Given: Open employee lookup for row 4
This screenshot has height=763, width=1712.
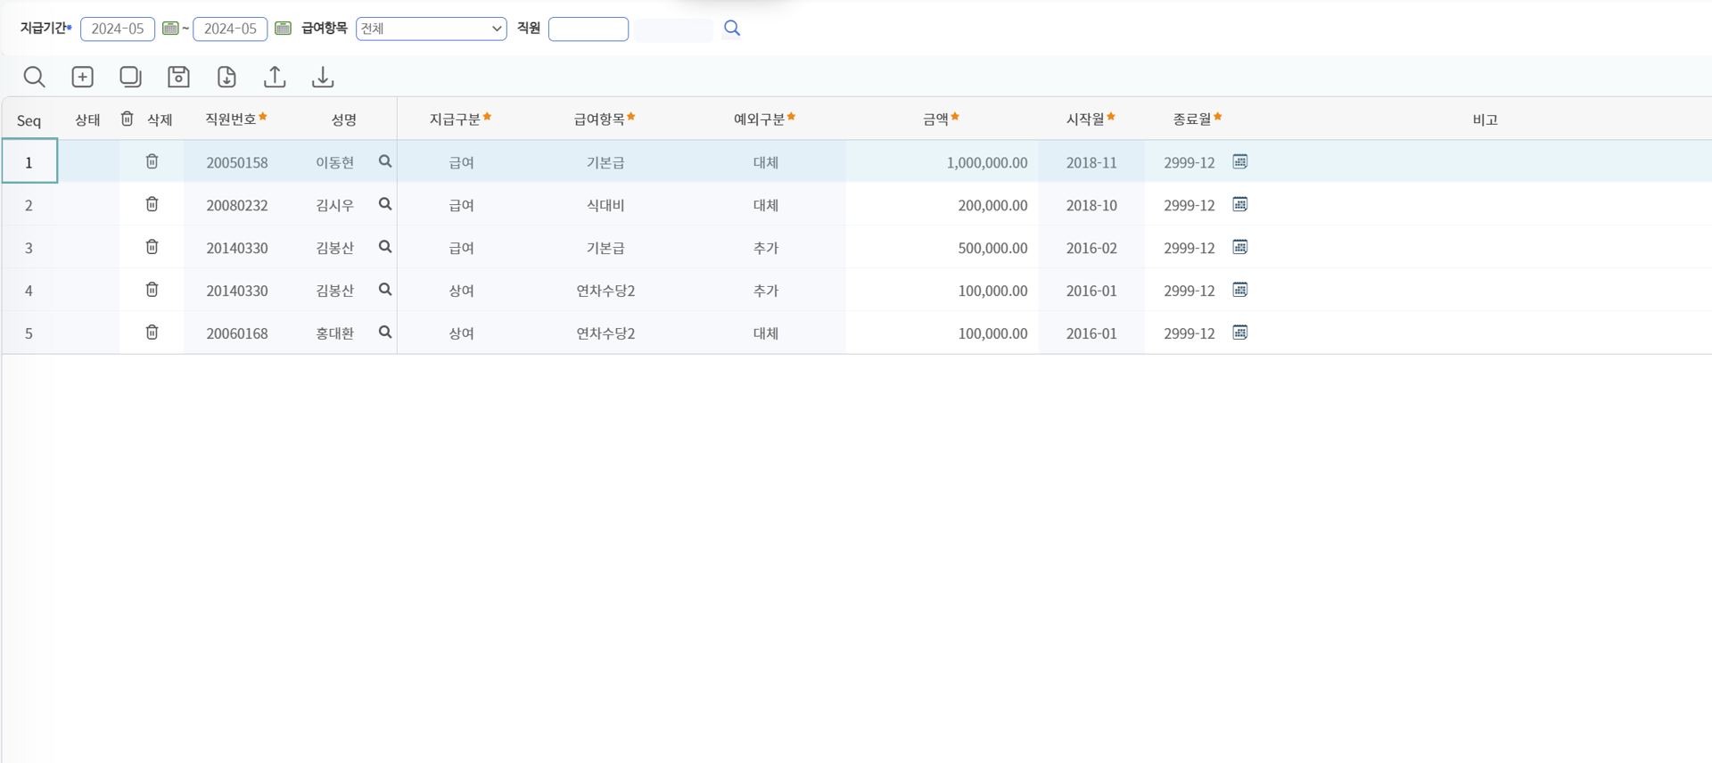Looking at the screenshot, I should 385,290.
